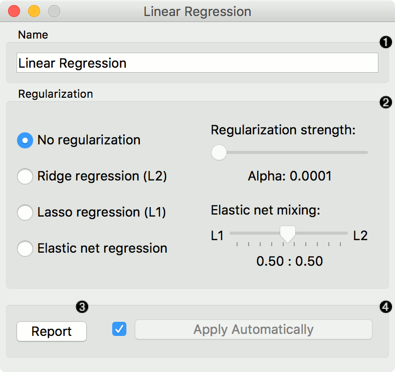Click the Regularization strength slider handle
The image size is (395, 372).
[219, 152]
